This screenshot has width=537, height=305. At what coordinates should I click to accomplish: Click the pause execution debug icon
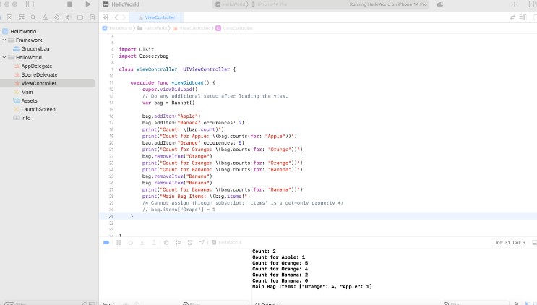coord(119,242)
